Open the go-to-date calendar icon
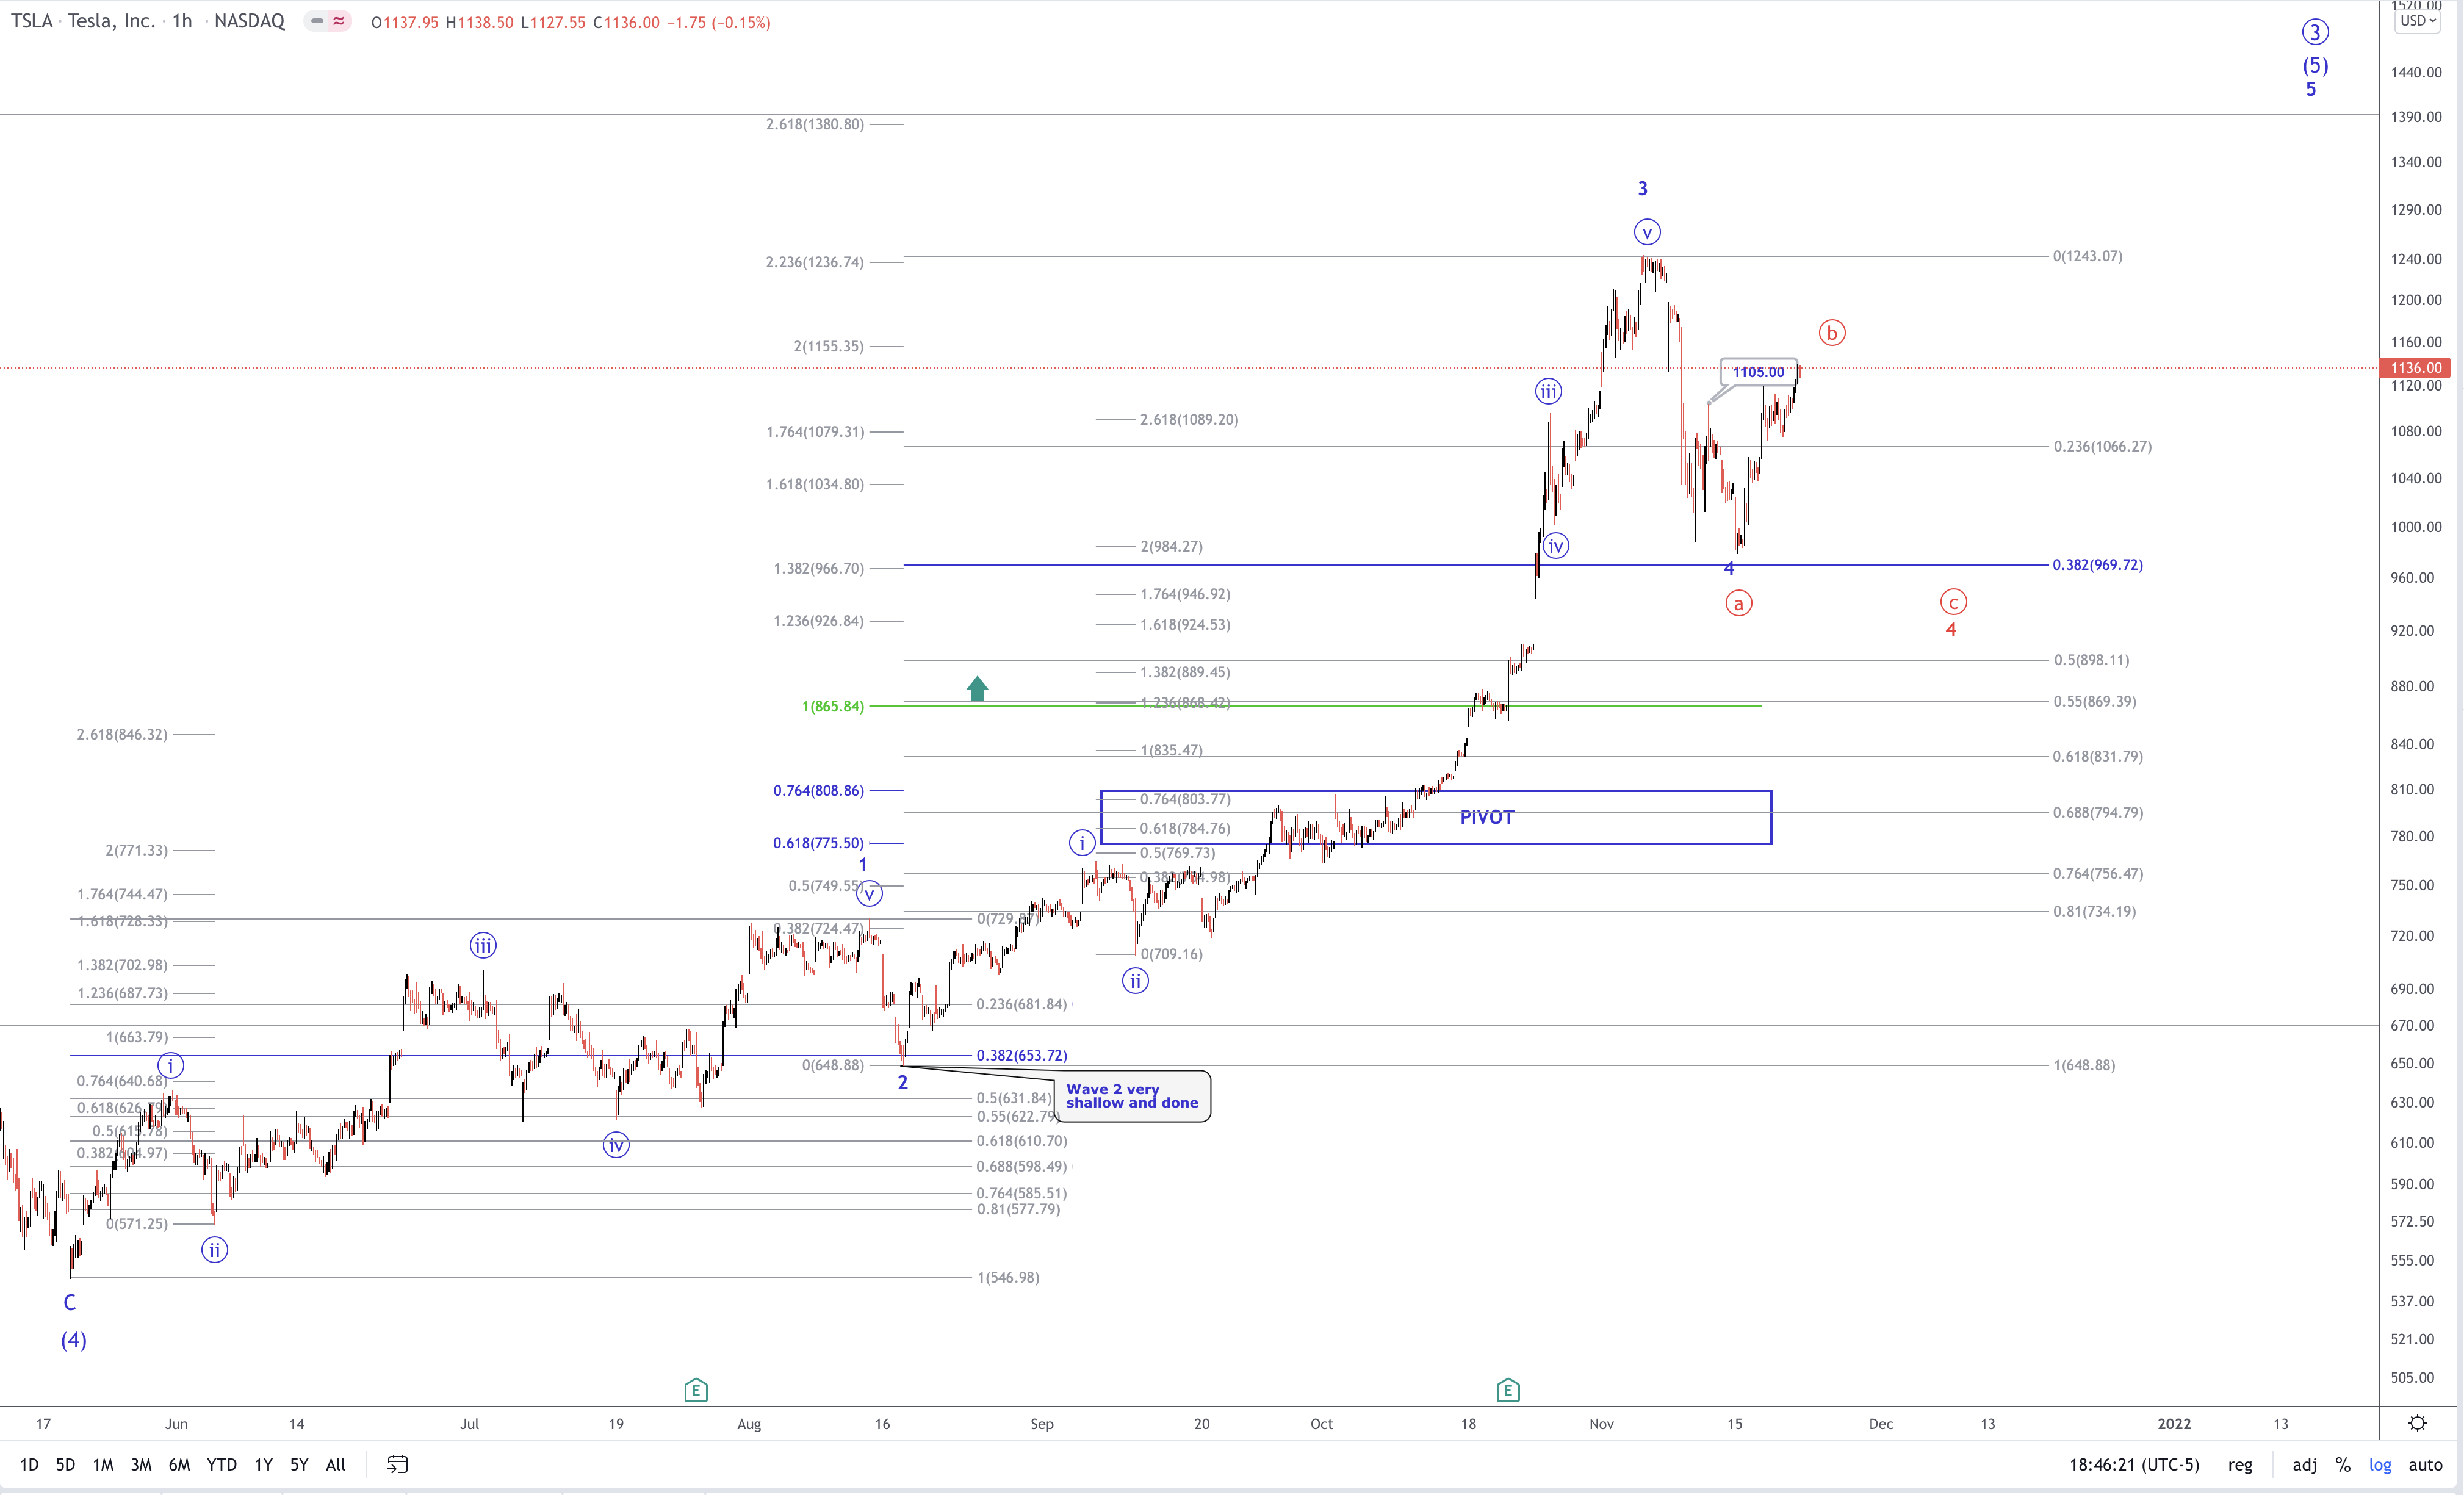The width and height of the screenshot is (2464, 1495). point(397,1464)
